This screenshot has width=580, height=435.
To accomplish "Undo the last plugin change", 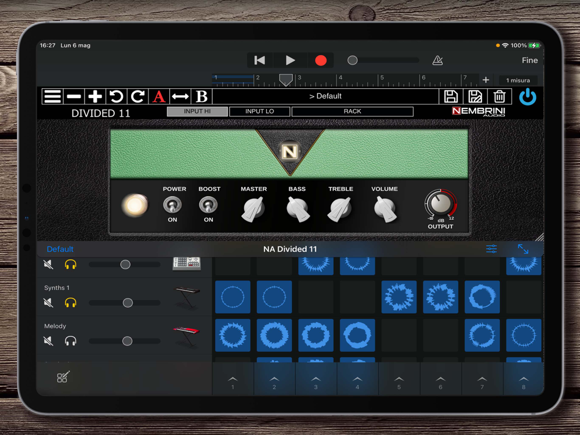I will coord(116,96).
